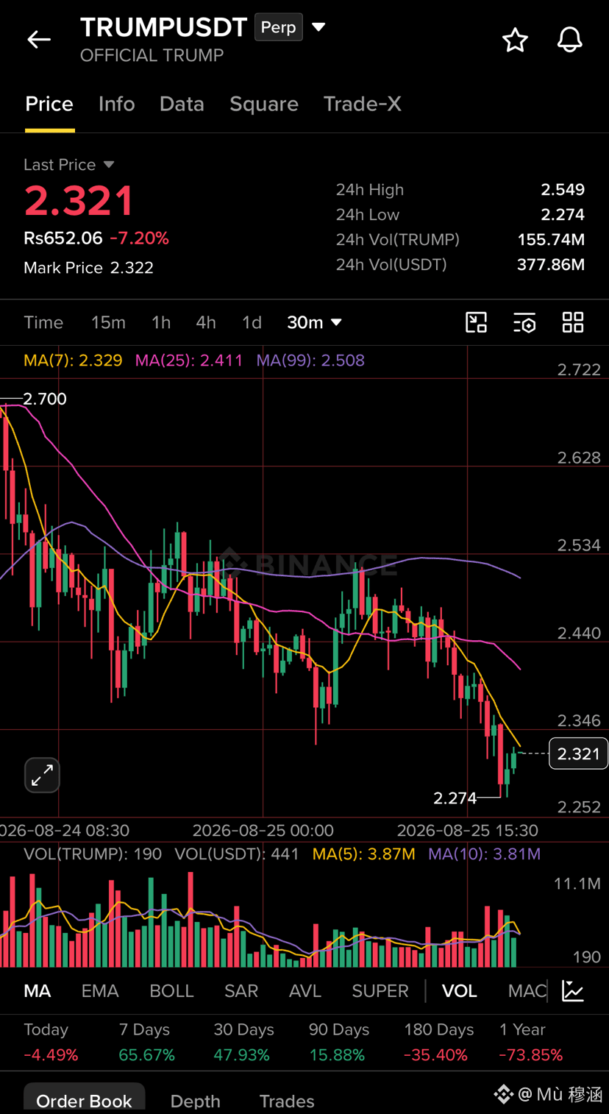Tap the 24h High value 2.549
This screenshot has height=1114, width=609.
(x=563, y=190)
